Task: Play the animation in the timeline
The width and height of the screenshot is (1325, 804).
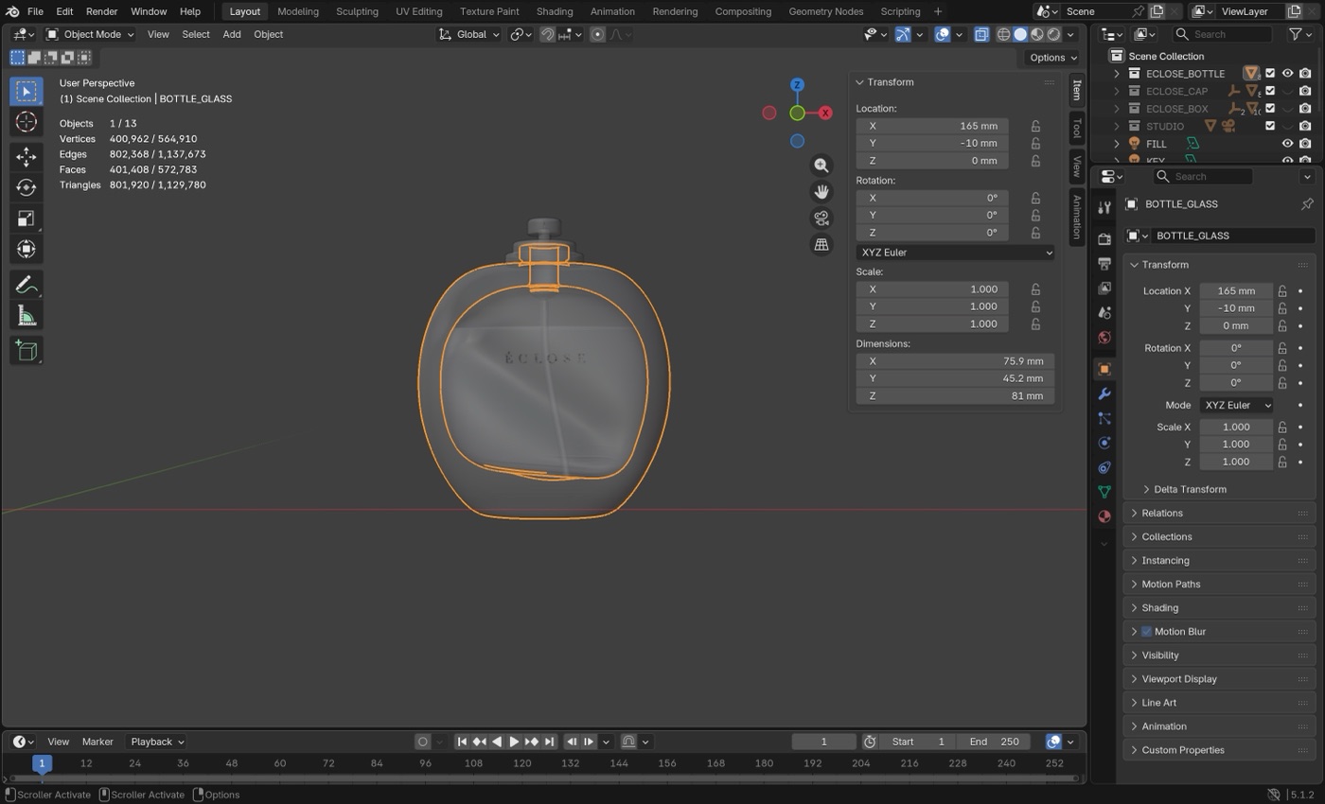Action: point(514,742)
